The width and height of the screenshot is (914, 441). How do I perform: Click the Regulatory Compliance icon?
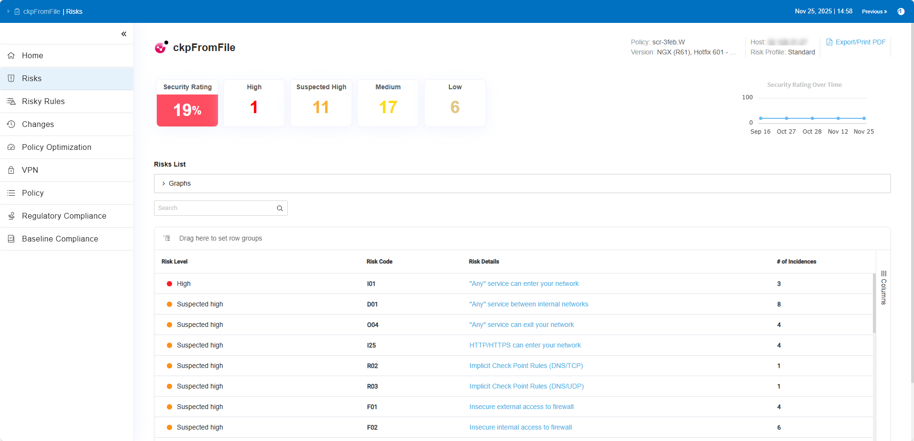tap(11, 216)
